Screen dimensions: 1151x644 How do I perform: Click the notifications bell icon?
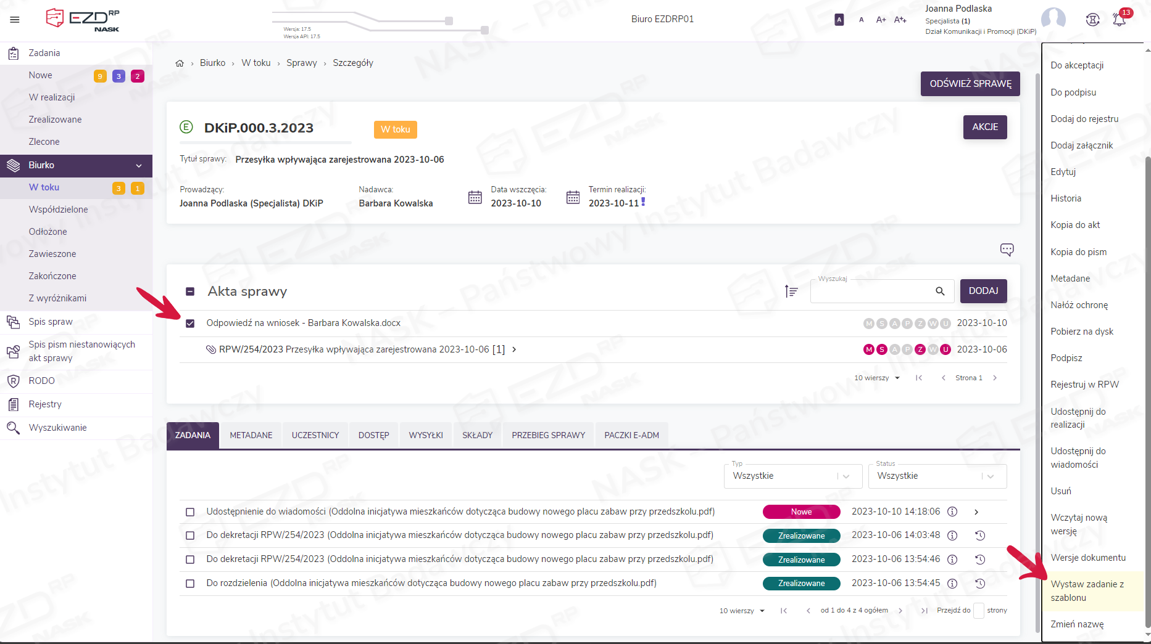(1119, 20)
